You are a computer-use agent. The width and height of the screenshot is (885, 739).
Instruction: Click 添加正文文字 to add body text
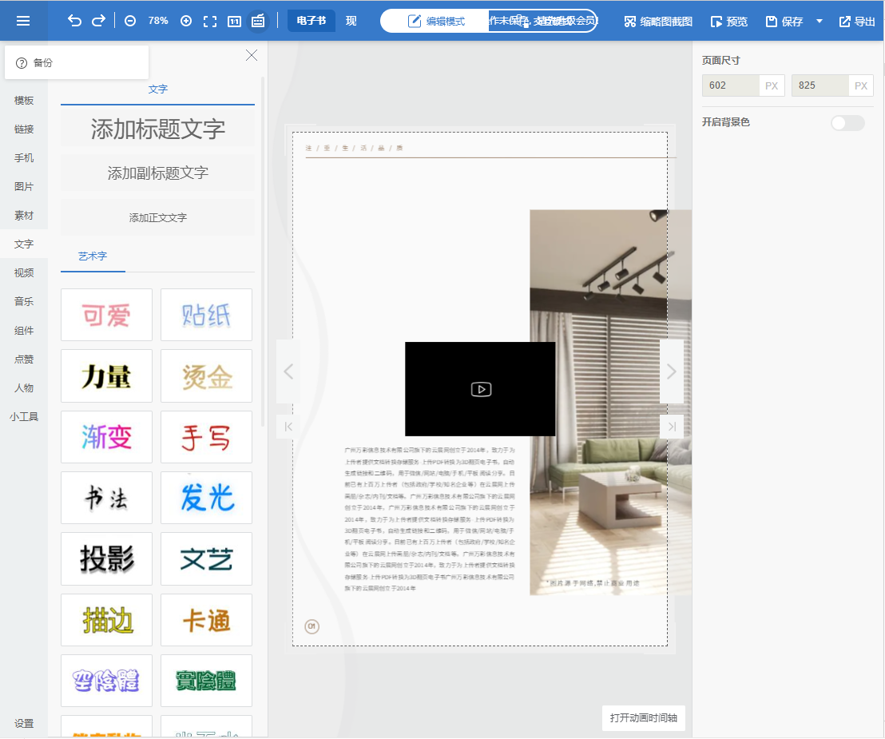pos(158,217)
